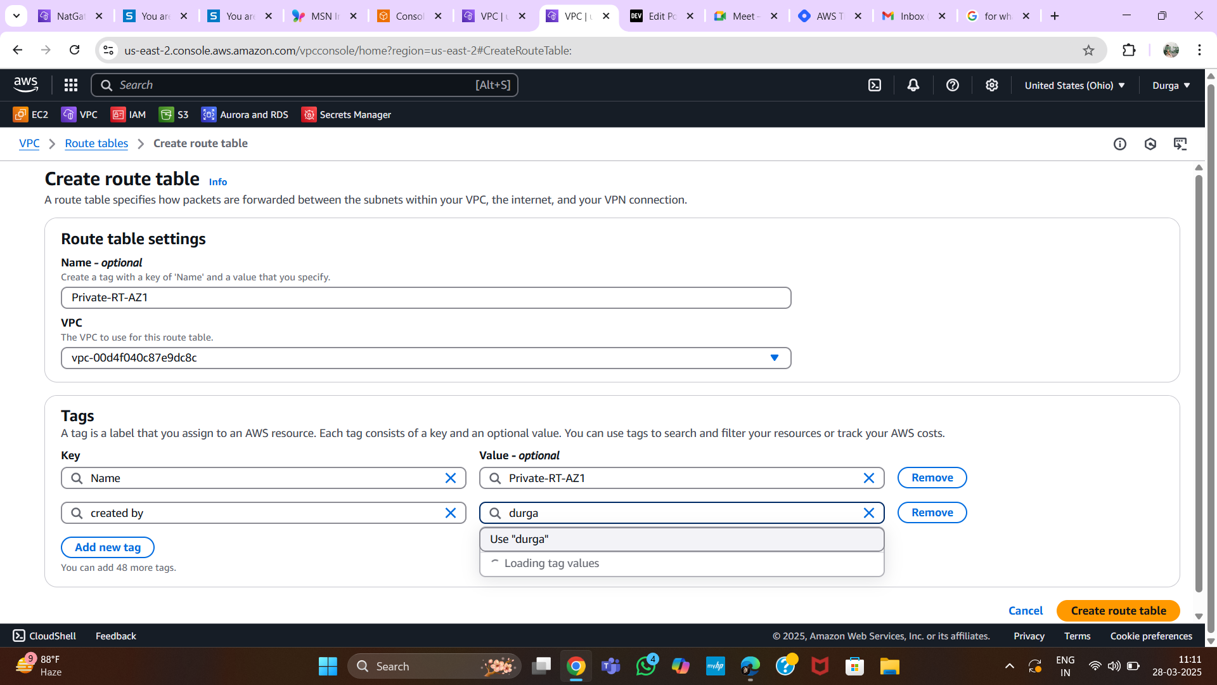Switch to the MSN browser tab

coord(325,16)
